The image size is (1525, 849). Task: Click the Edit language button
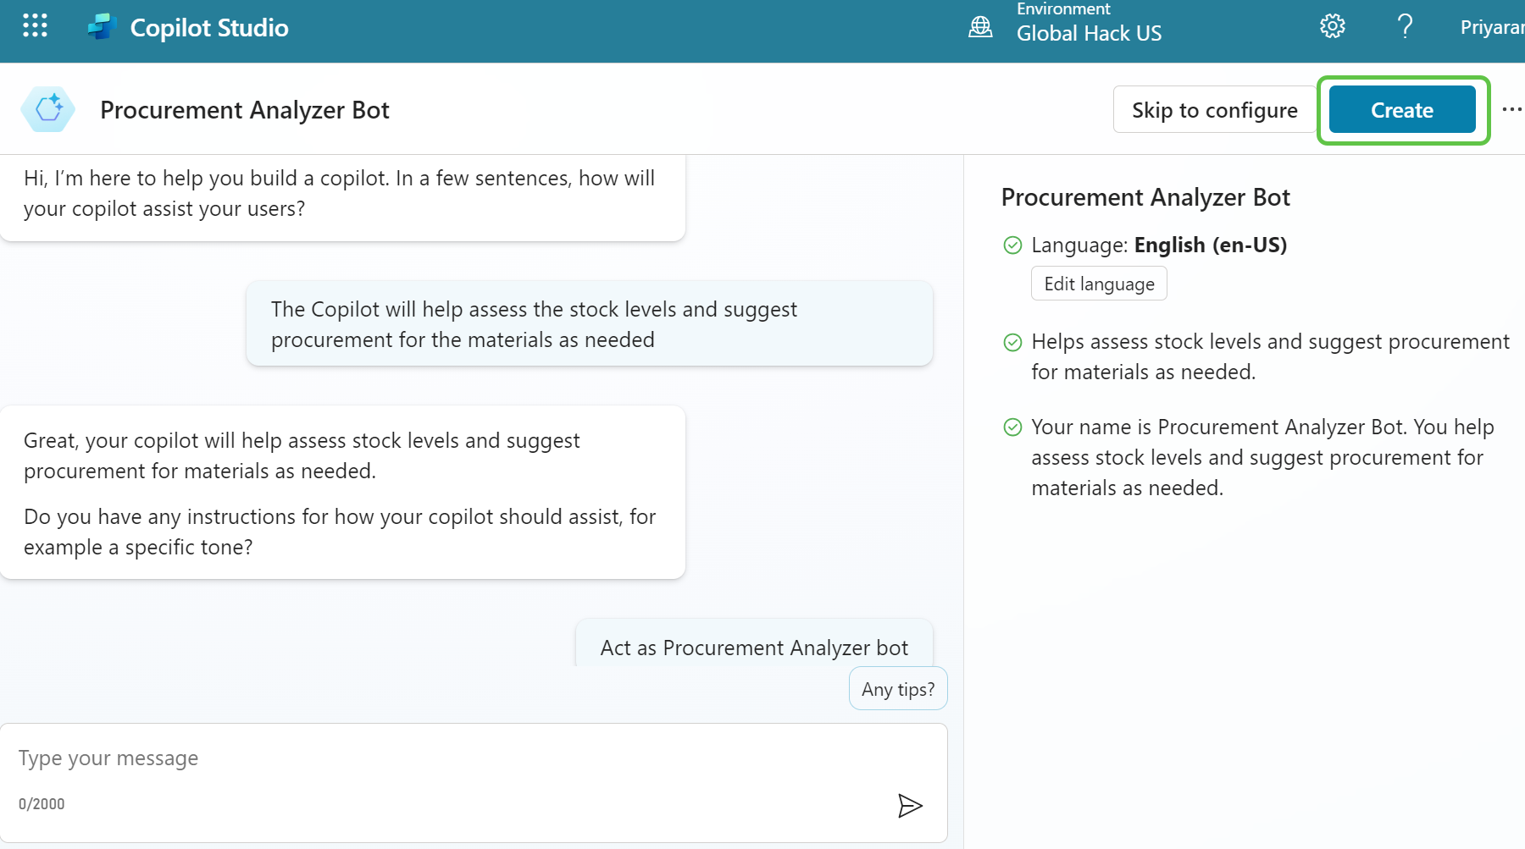1099,284
